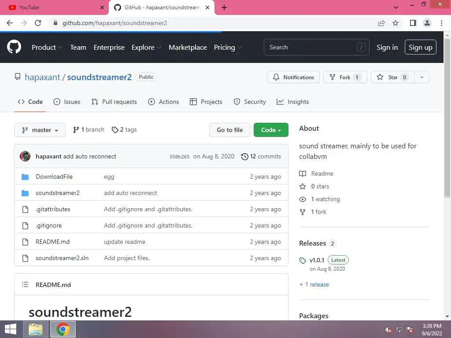Viewport: 451px width, 338px height.
Task: Open a new tab with the plus icon
Action: [x=224, y=7]
